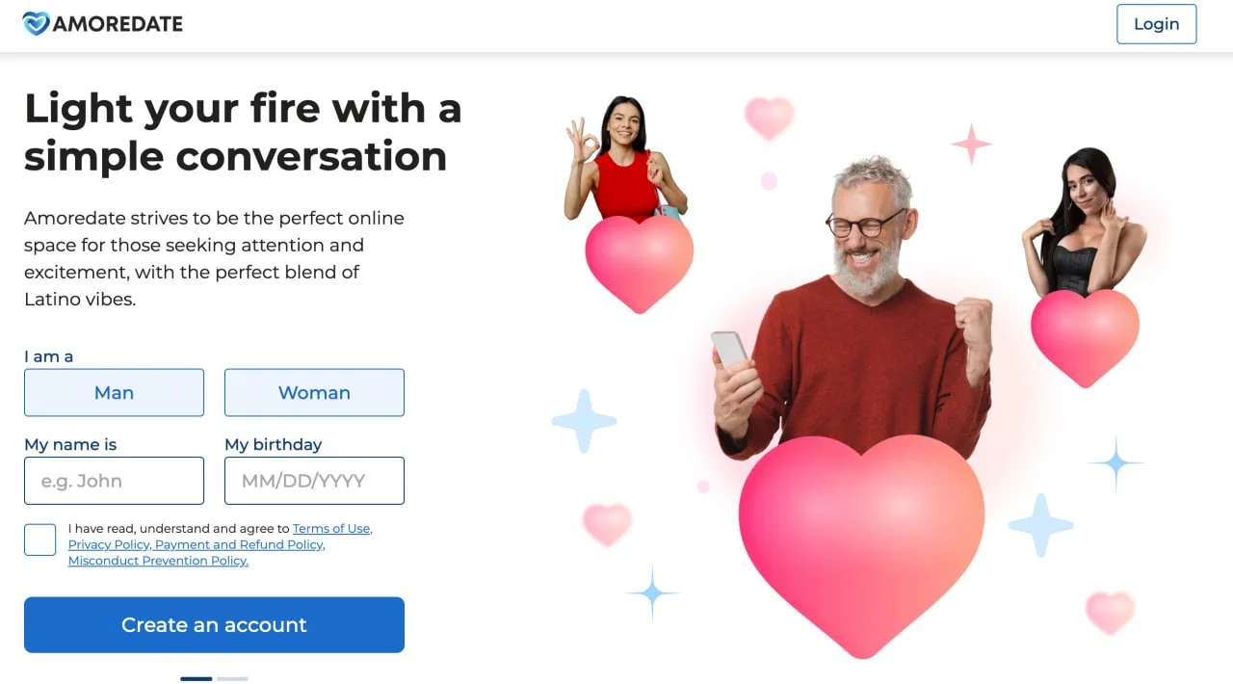Select the Woman gender option

(314, 392)
